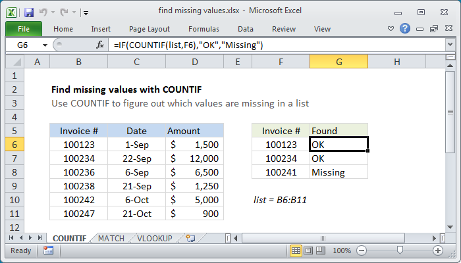Image resolution: width=461 pixels, height=263 pixels.
Task: Select cell G8 containing Missing
Action: point(339,172)
